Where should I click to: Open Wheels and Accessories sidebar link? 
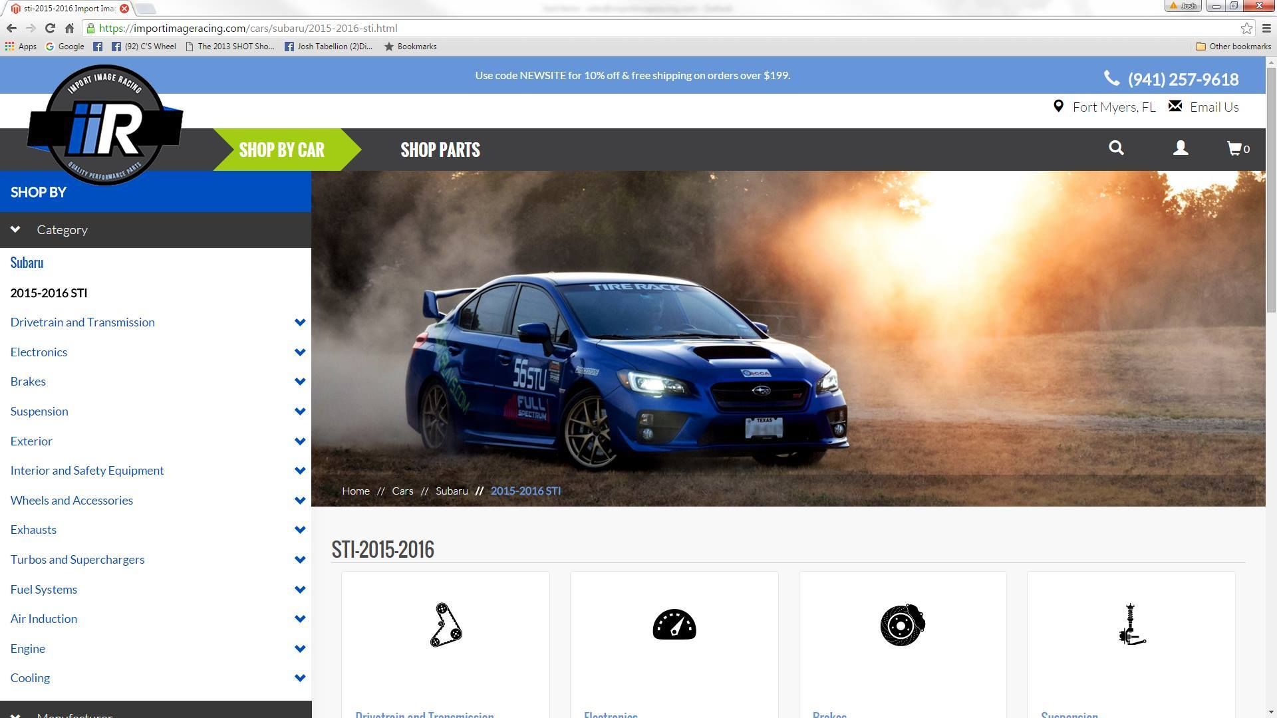(72, 501)
